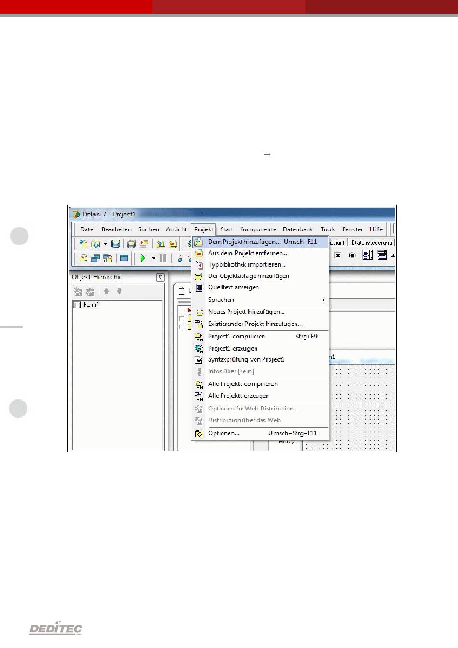Open the Start menu in the menu bar
This screenshot has height=648, width=458.
(227, 229)
